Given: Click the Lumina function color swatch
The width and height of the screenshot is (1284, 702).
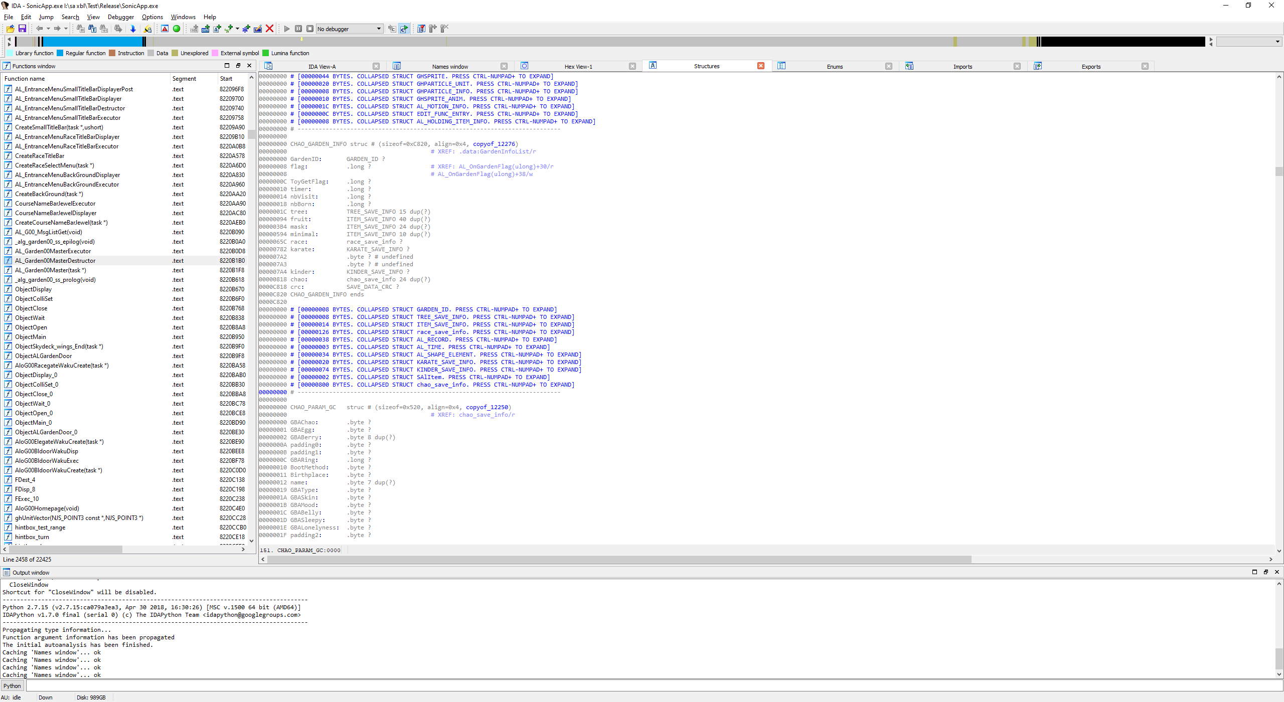Looking at the screenshot, I should 266,53.
